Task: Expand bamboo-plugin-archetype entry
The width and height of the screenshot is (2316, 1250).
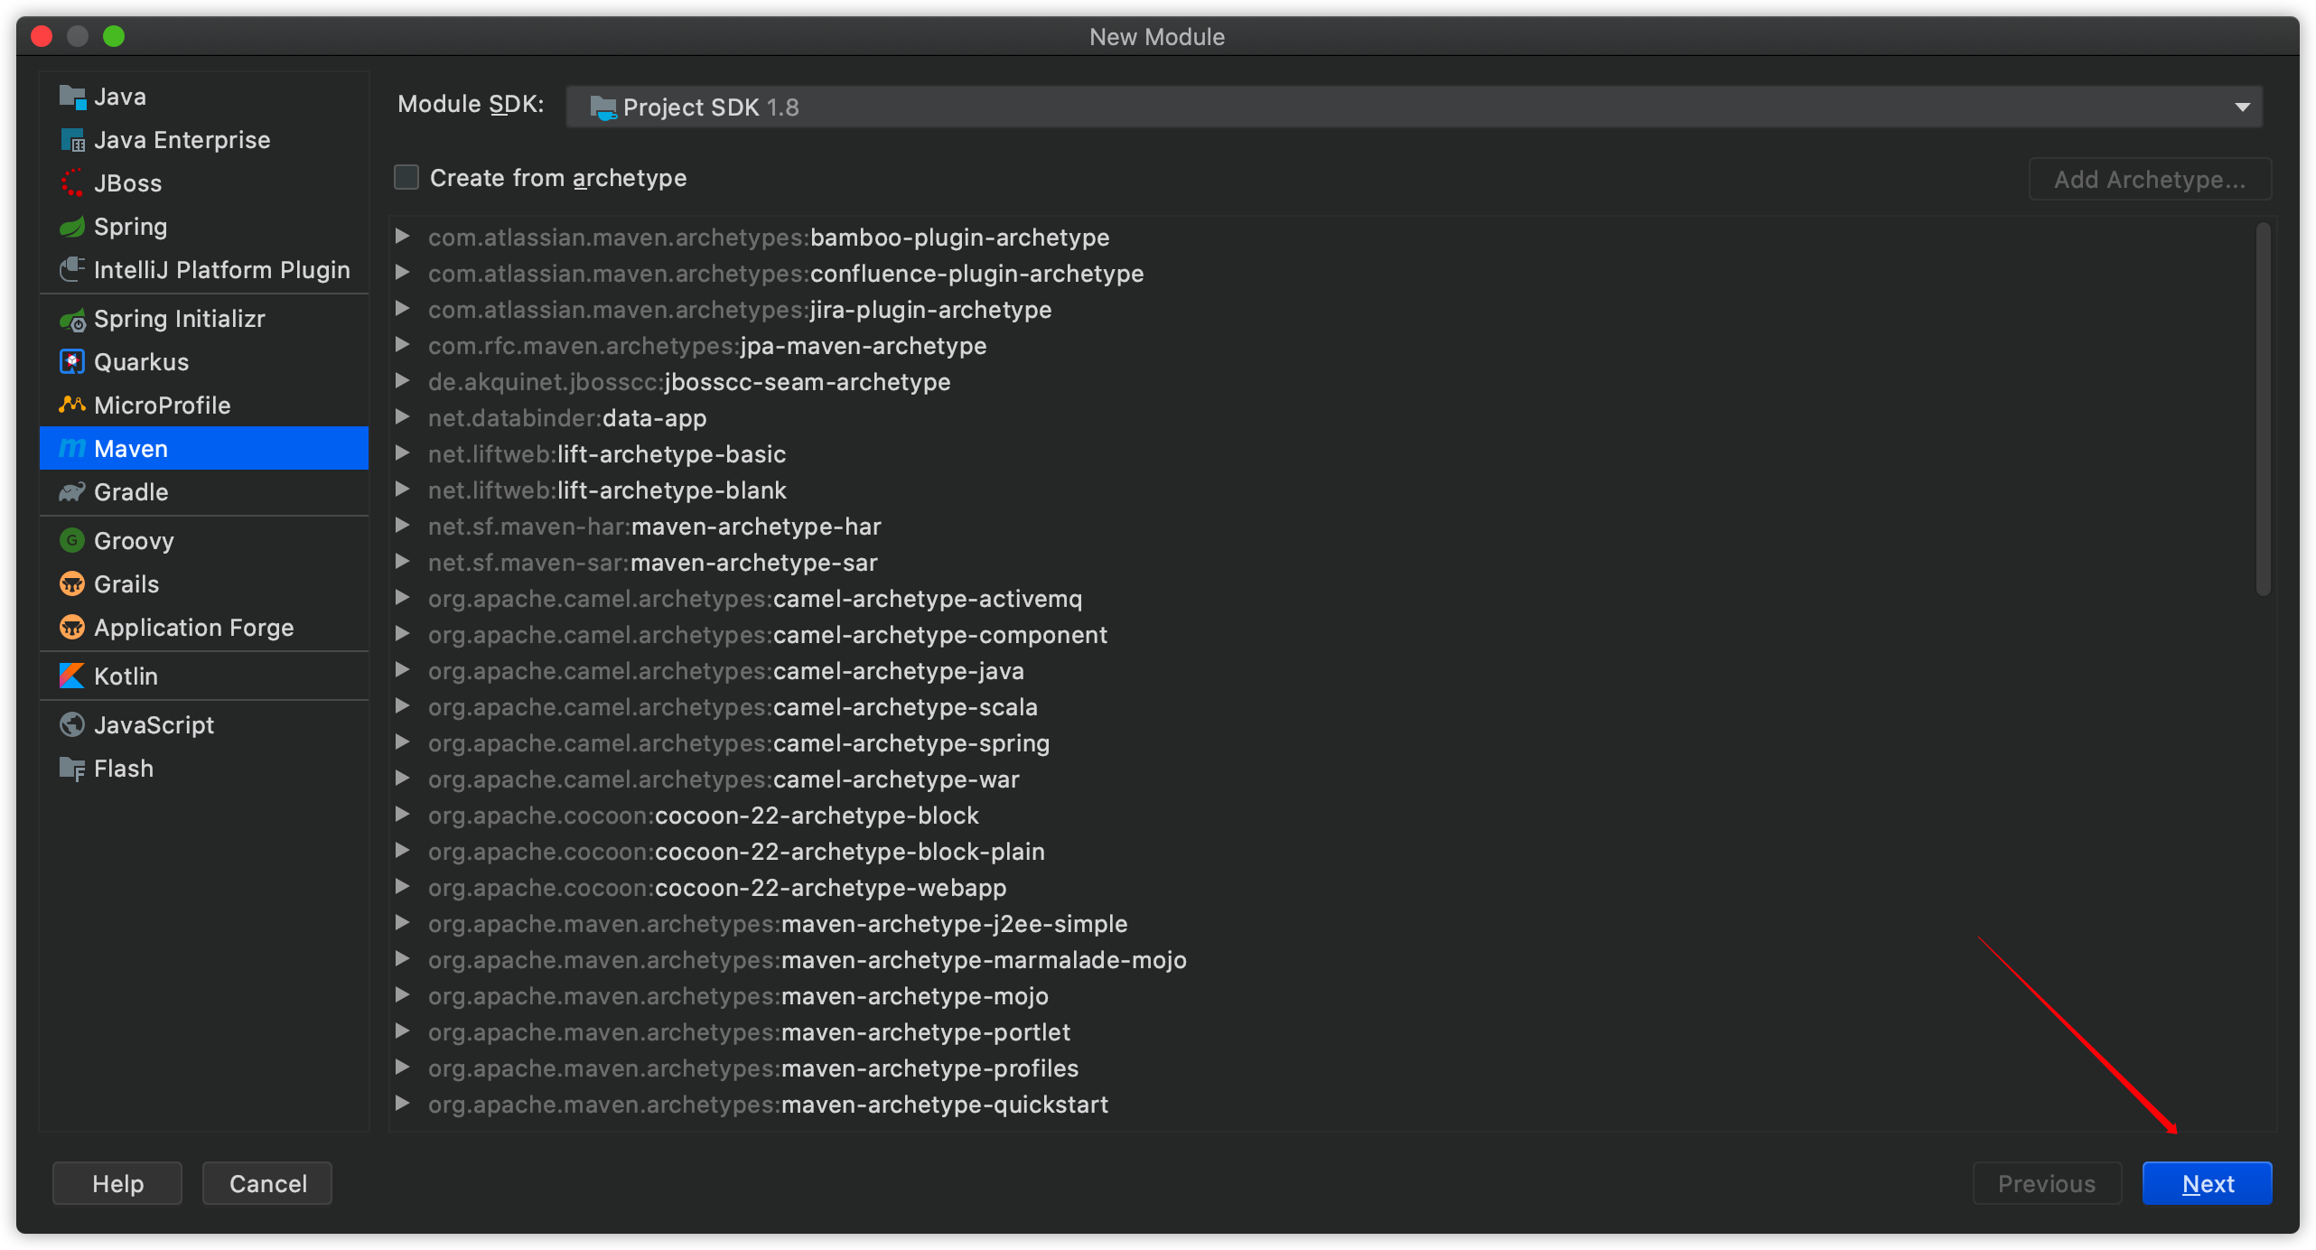Action: [x=403, y=237]
